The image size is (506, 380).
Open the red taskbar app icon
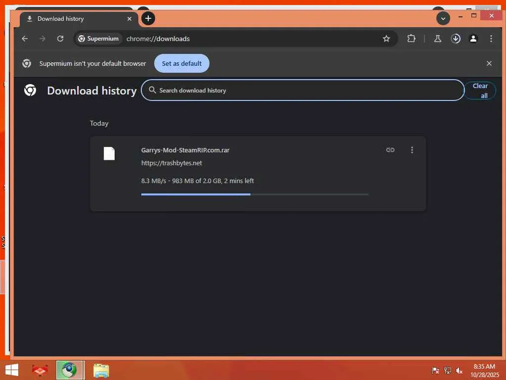(x=40, y=370)
